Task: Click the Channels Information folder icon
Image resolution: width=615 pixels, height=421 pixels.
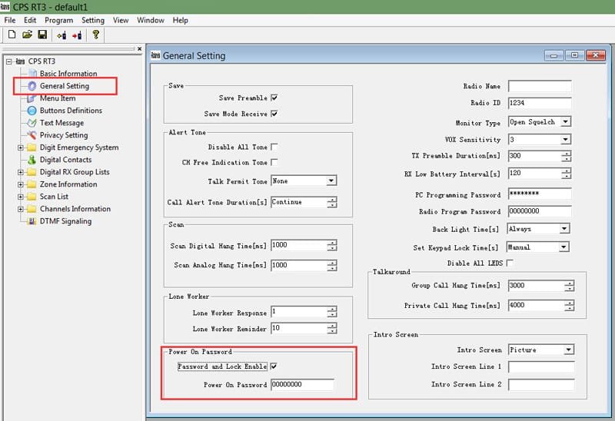Action: 32,209
